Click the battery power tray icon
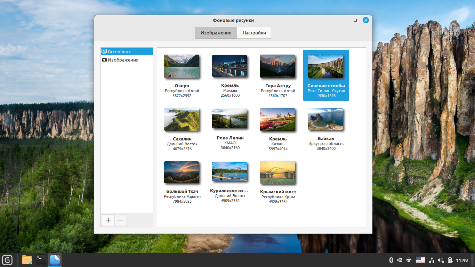The width and height of the screenshot is (475, 267). point(450,260)
